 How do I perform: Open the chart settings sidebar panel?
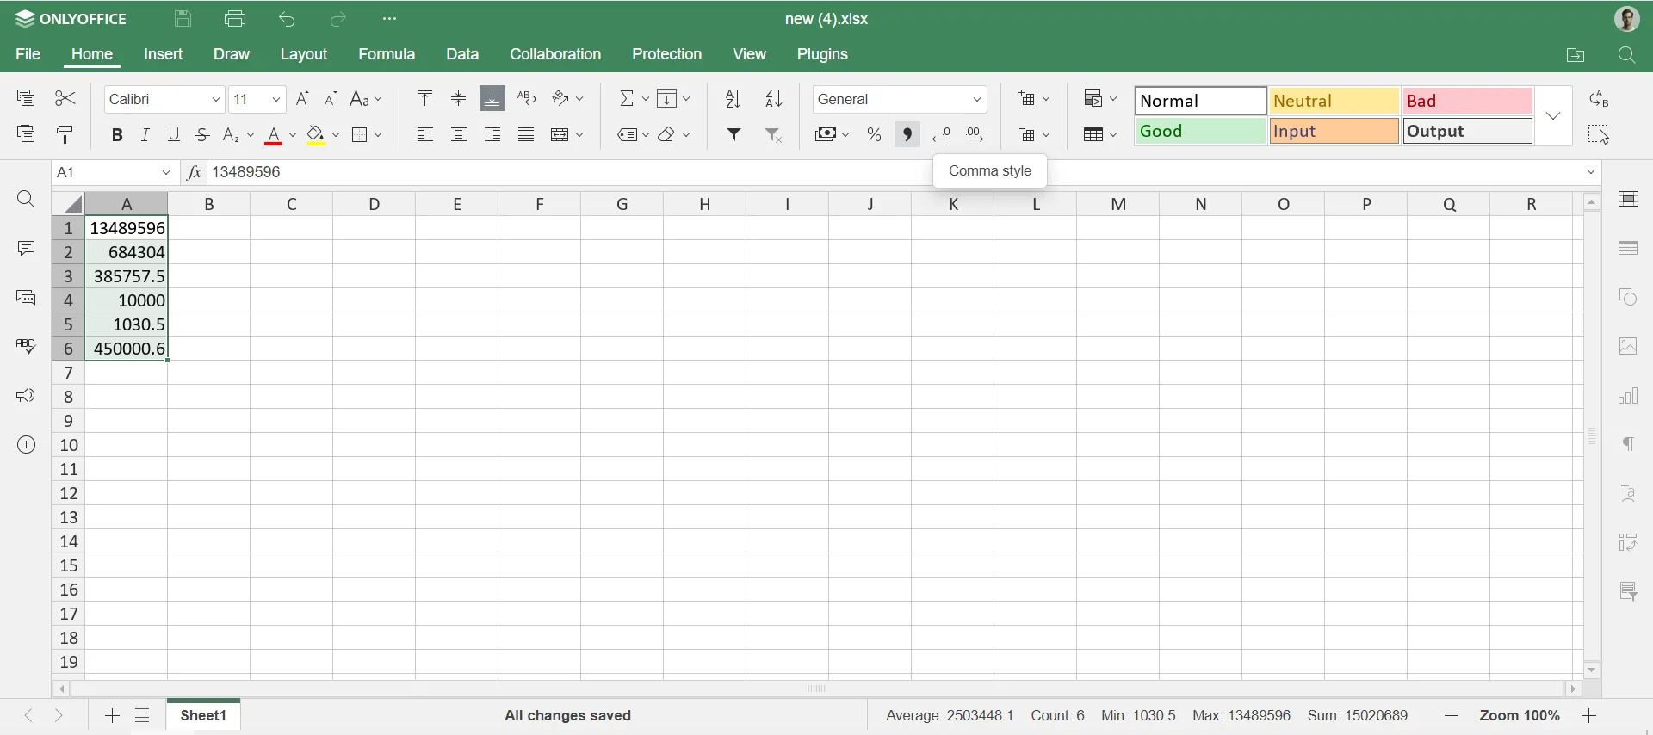(x=1628, y=397)
